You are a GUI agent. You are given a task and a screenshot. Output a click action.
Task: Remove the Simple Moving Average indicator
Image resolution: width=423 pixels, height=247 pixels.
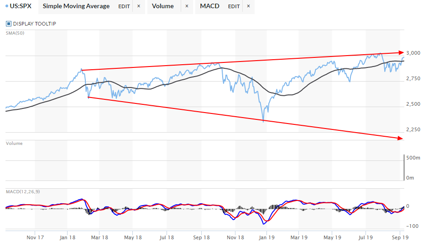pos(139,6)
